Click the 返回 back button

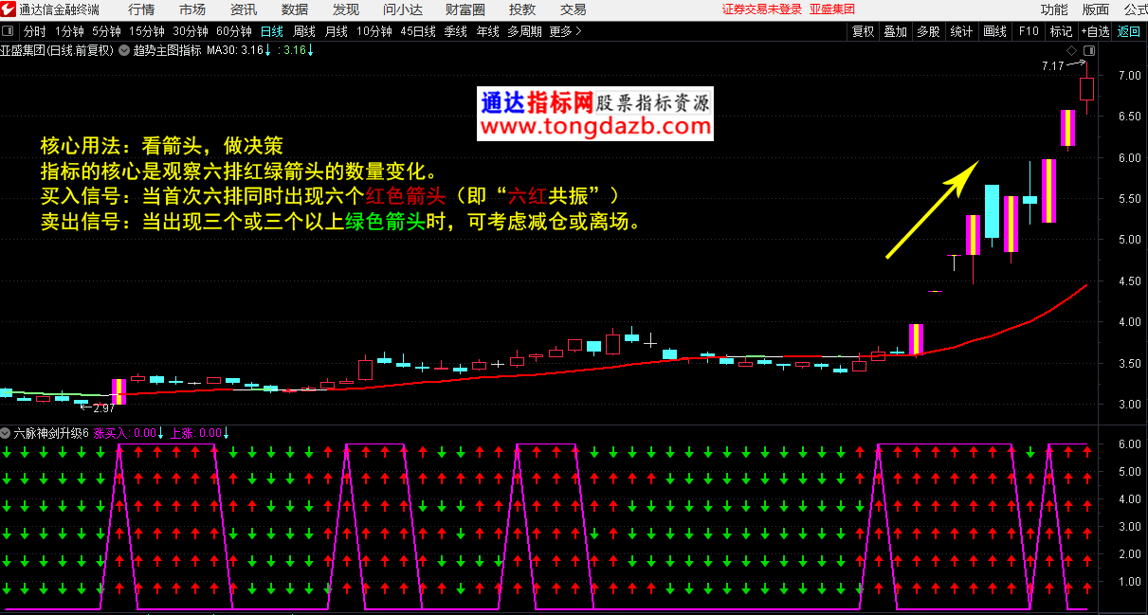(1130, 31)
